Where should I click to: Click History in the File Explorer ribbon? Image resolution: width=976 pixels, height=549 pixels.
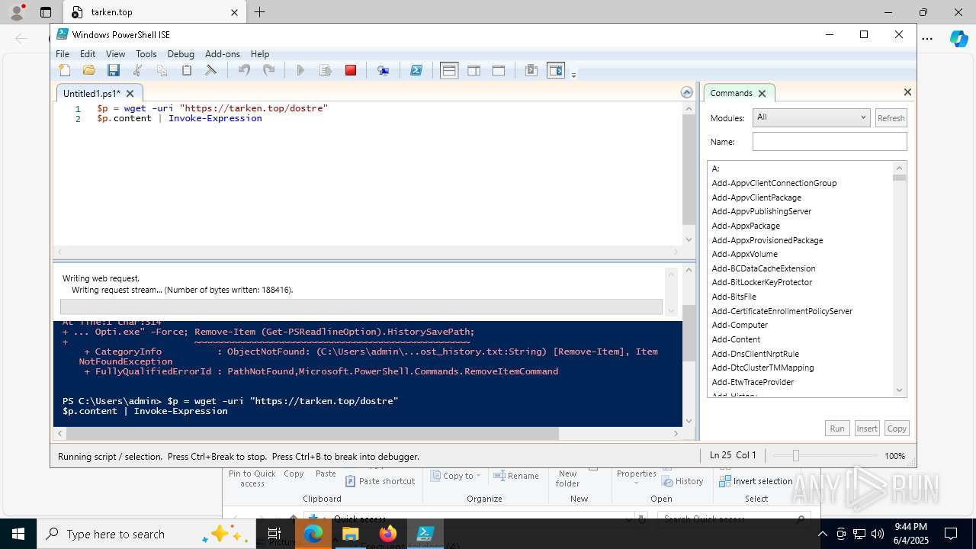682,481
